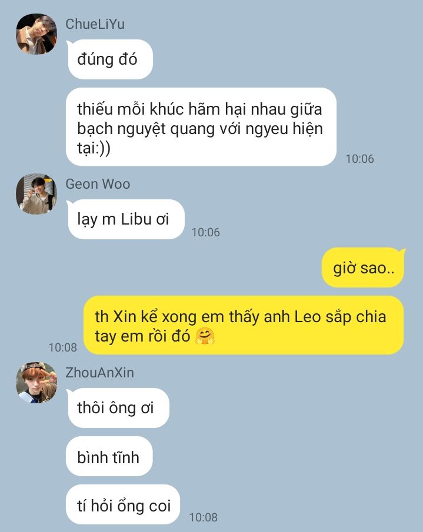
Task: Tap the 10:08 timestamp after ZhouAnXin's messages
Action: click(x=204, y=517)
